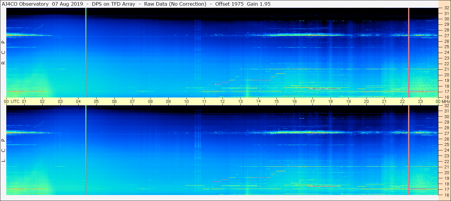Viewport: 451px width, 201px height.
Task: Click the 16 MHz label of LCP panel
Action: pyautogui.click(x=446, y=195)
